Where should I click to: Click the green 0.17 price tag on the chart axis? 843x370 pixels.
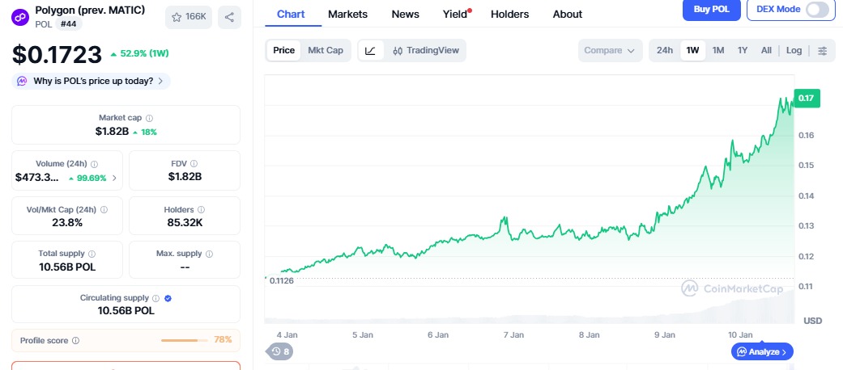point(807,98)
